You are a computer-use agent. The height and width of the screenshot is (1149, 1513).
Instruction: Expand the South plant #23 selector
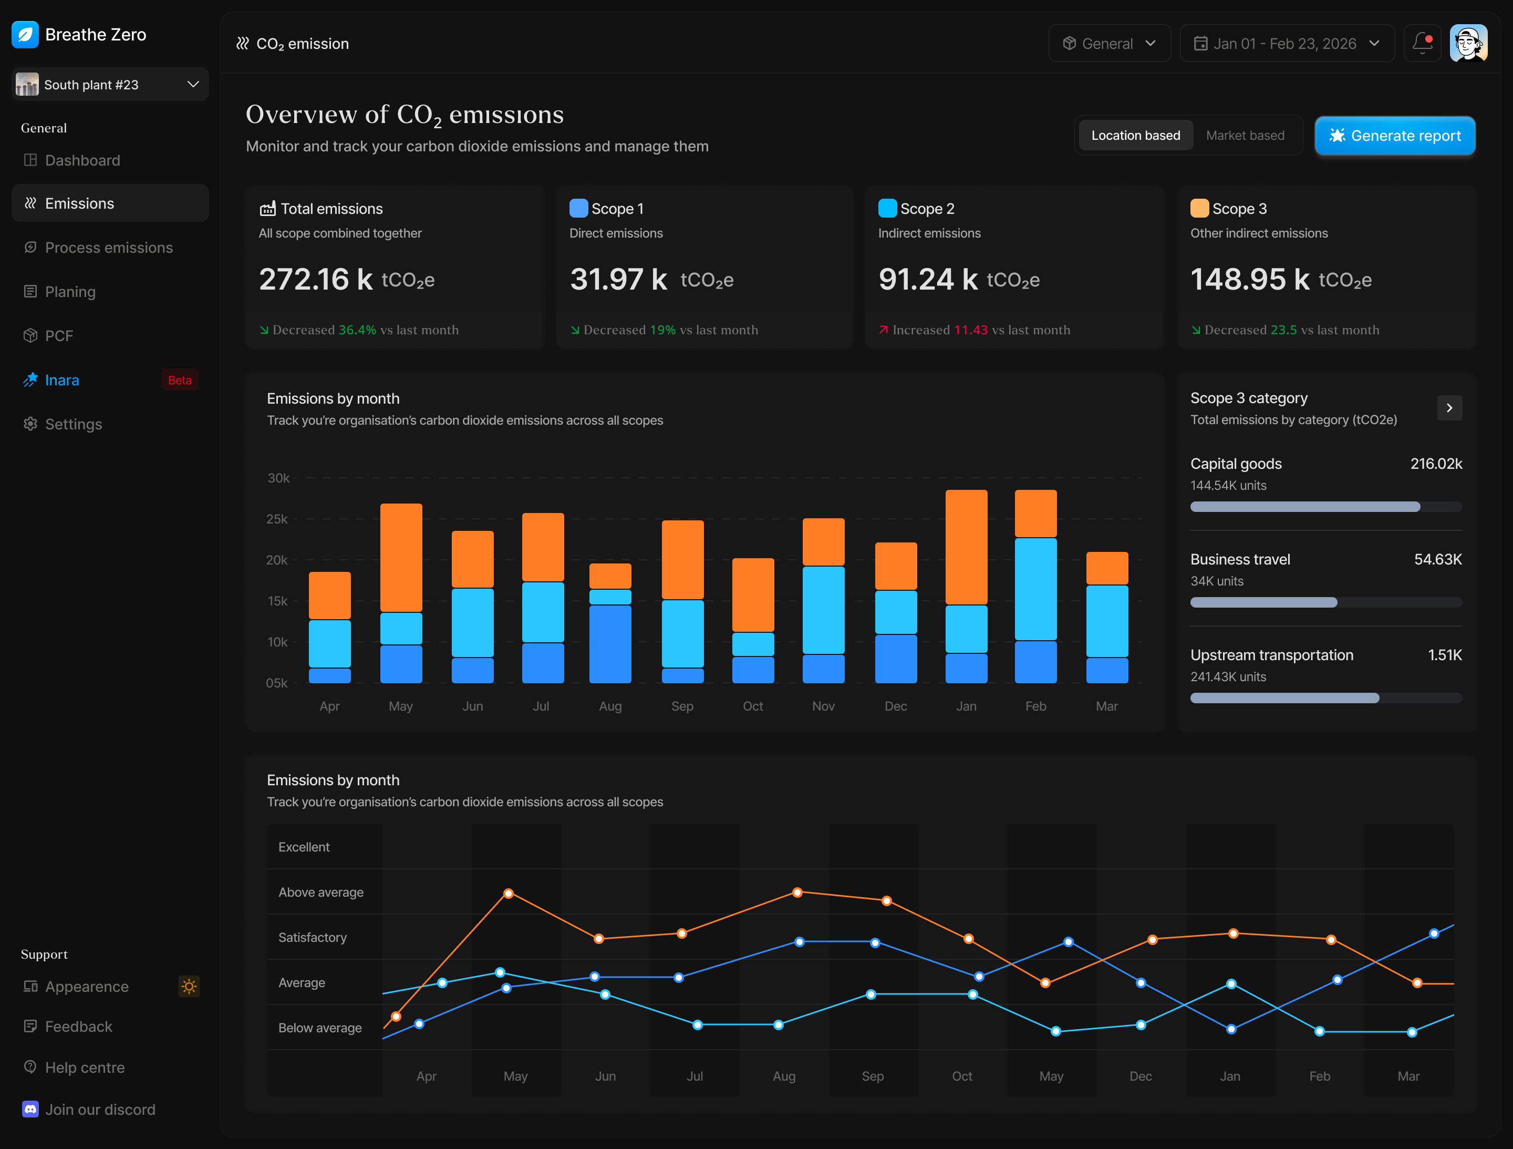pos(110,84)
